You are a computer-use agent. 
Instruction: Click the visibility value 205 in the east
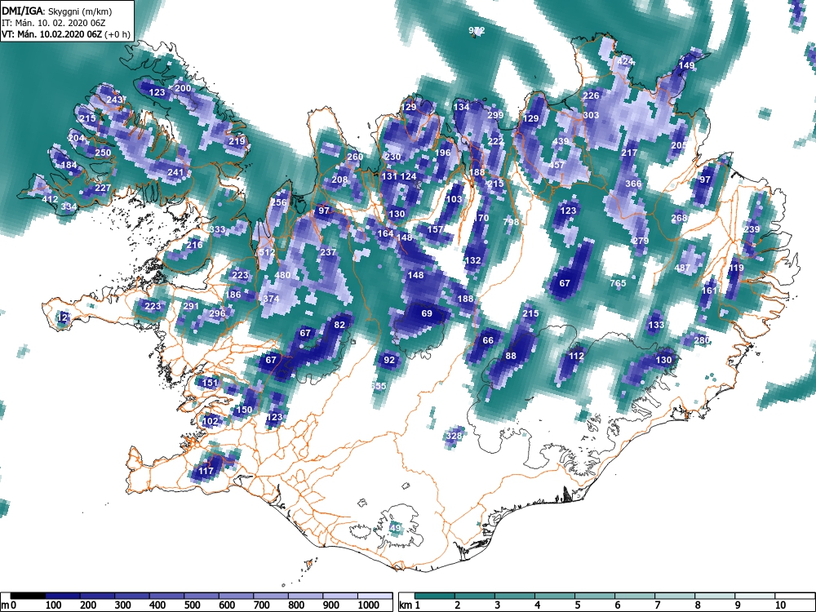click(679, 146)
